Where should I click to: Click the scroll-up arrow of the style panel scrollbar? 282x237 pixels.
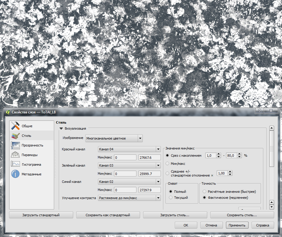tap(272, 128)
